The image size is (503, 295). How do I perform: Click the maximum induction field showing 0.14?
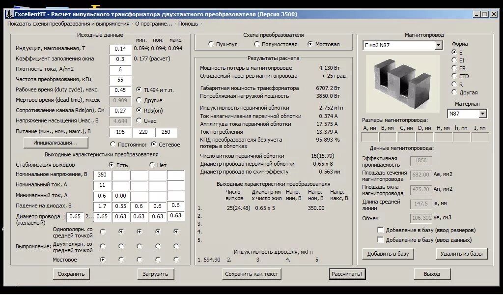click(x=120, y=49)
